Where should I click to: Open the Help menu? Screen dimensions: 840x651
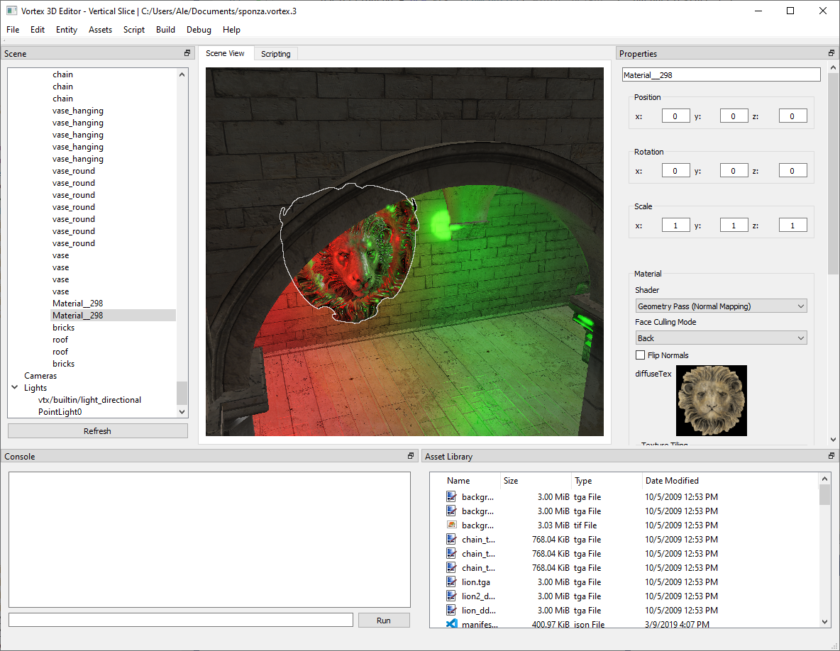[231, 30]
